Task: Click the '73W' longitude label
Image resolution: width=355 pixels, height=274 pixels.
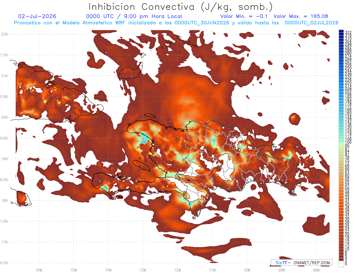Action: pos(143,270)
